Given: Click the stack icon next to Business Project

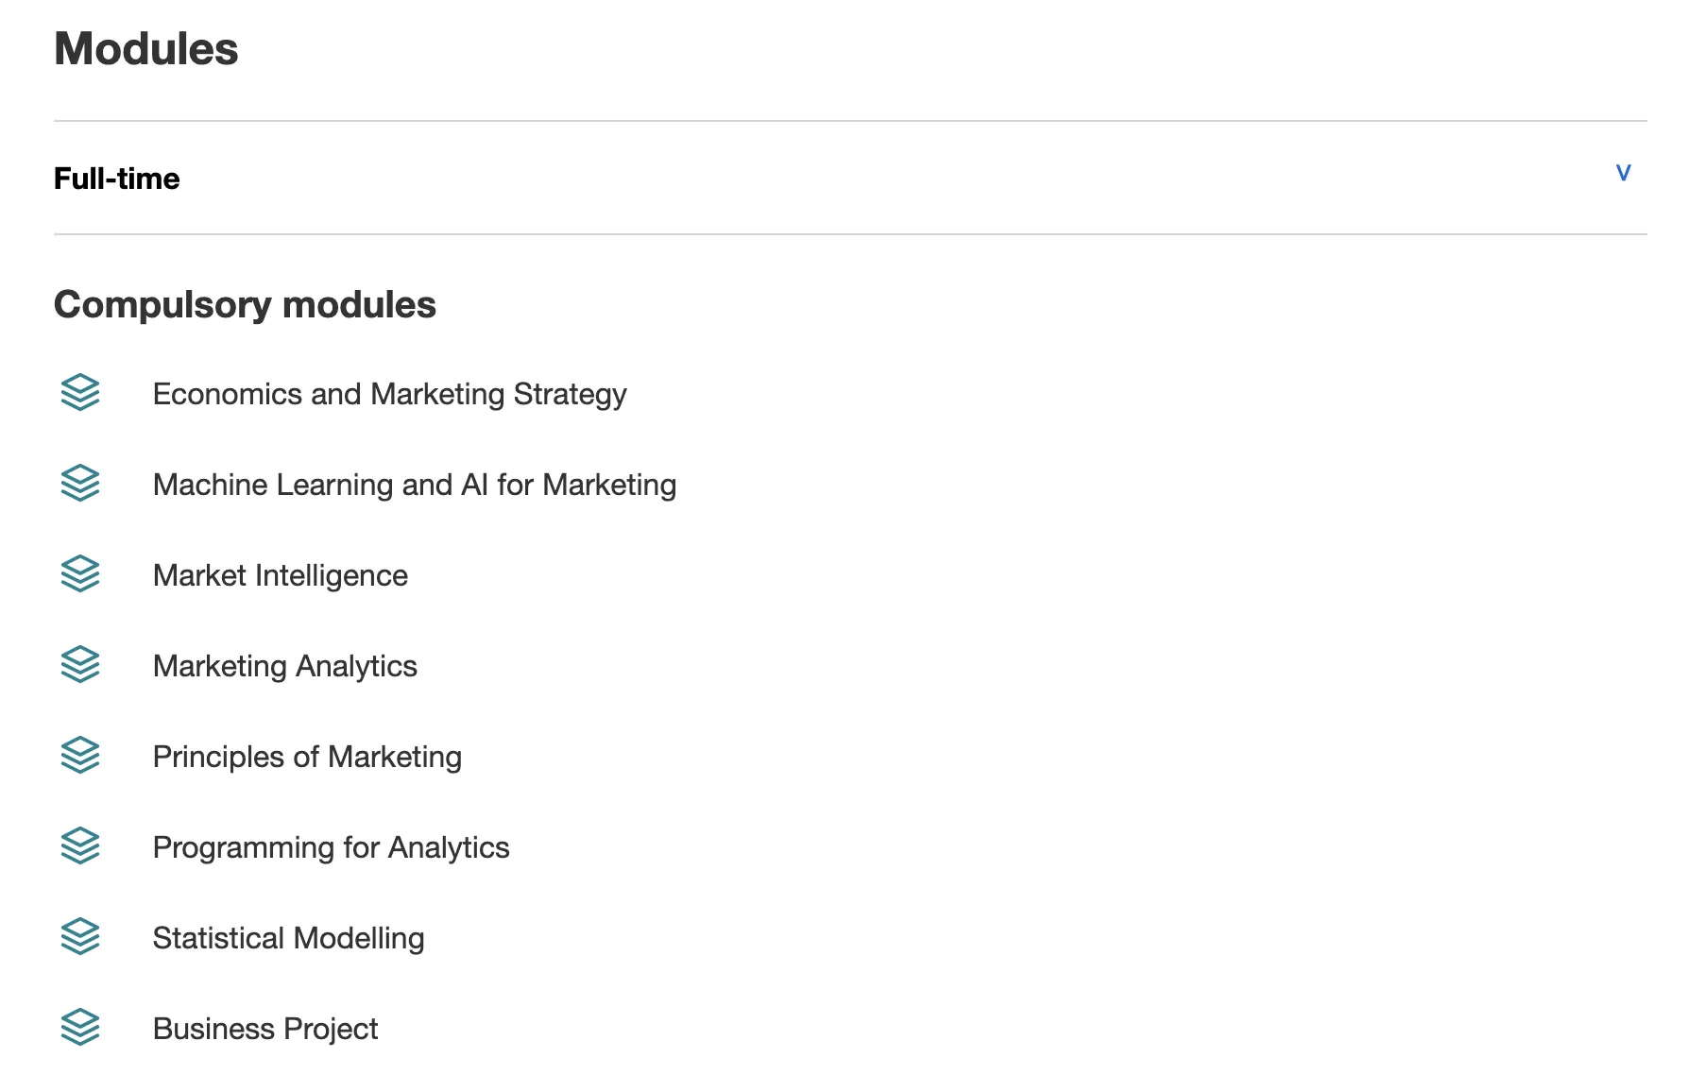Looking at the screenshot, I should [80, 1027].
